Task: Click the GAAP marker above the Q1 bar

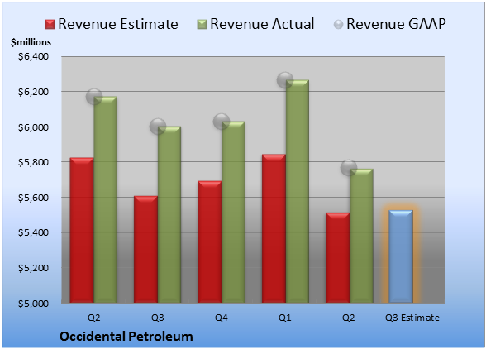Action: tap(285, 80)
